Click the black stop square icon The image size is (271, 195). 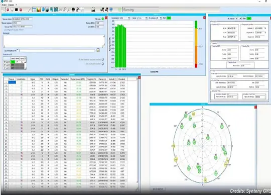[16, 10]
